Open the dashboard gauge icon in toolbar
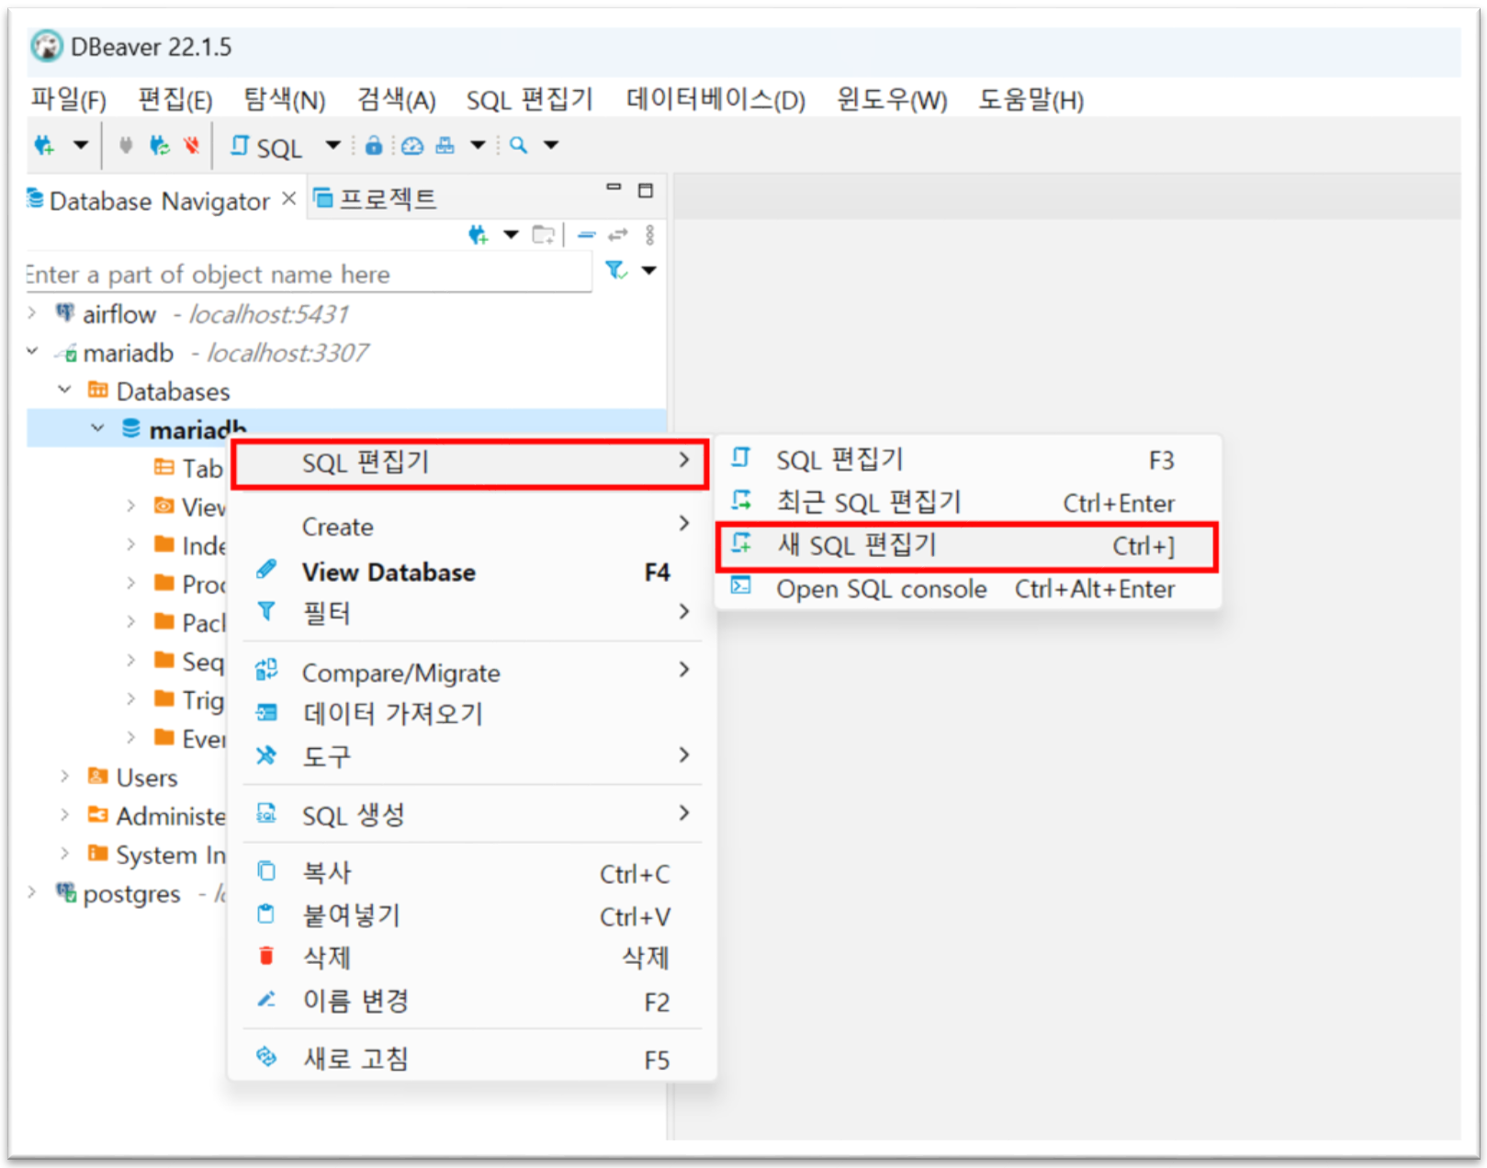The image size is (1487, 1168). tap(412, 145)
